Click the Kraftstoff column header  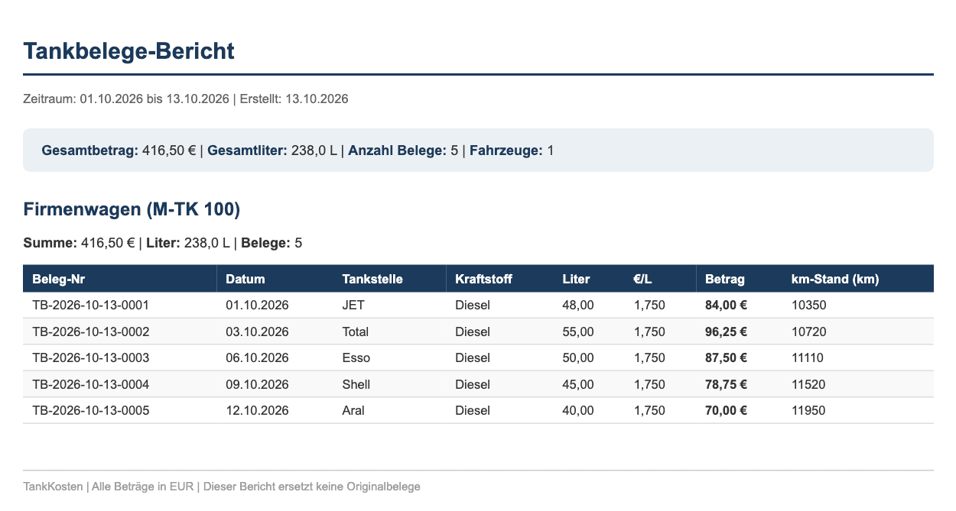(500, 279)
